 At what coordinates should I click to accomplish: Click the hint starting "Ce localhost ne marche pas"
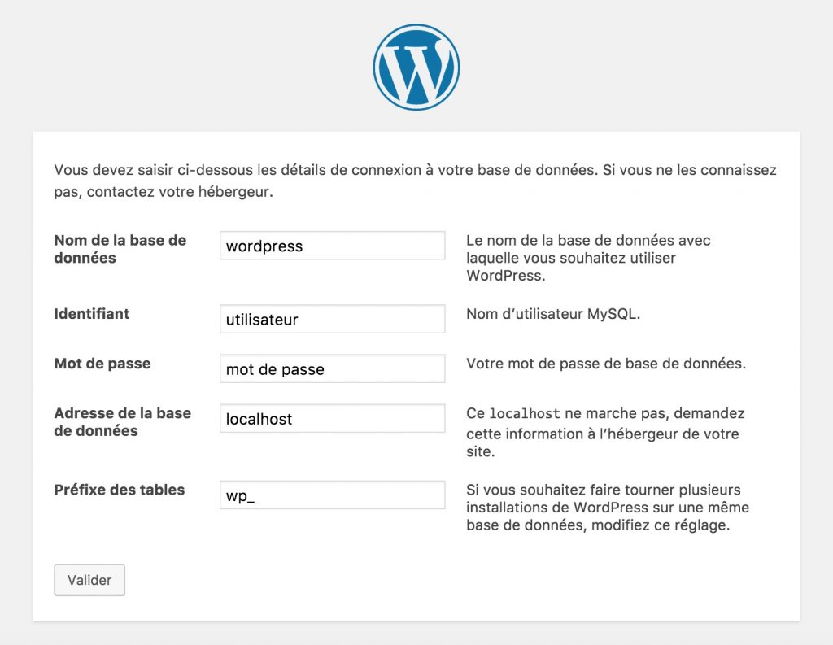click(605, 432)
